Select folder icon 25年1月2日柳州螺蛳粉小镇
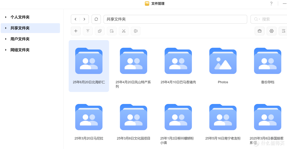Viewport: 287px width, 149px height. [178, 117]
